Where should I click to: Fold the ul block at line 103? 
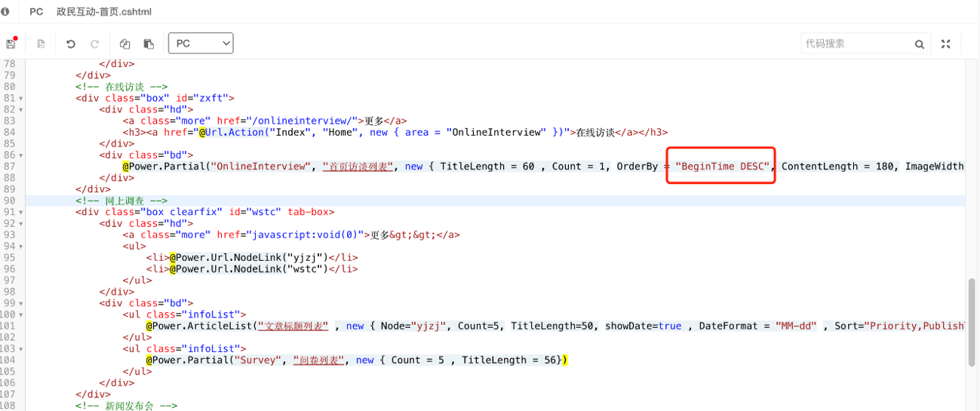[21, 348]
